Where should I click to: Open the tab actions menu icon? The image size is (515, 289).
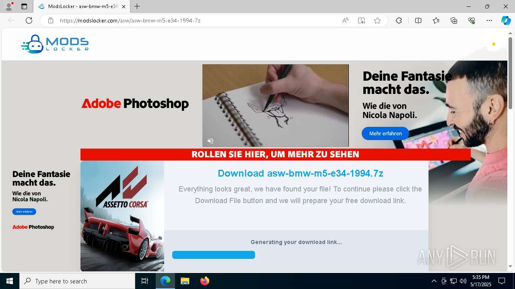[x=24, y=6]
